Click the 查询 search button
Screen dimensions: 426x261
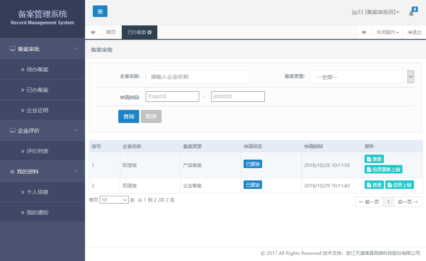pyautogui.click(x=129, y=116)
